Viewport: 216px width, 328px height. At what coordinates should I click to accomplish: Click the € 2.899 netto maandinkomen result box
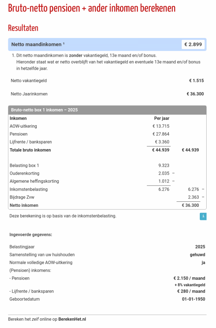[x=193, y=44]
